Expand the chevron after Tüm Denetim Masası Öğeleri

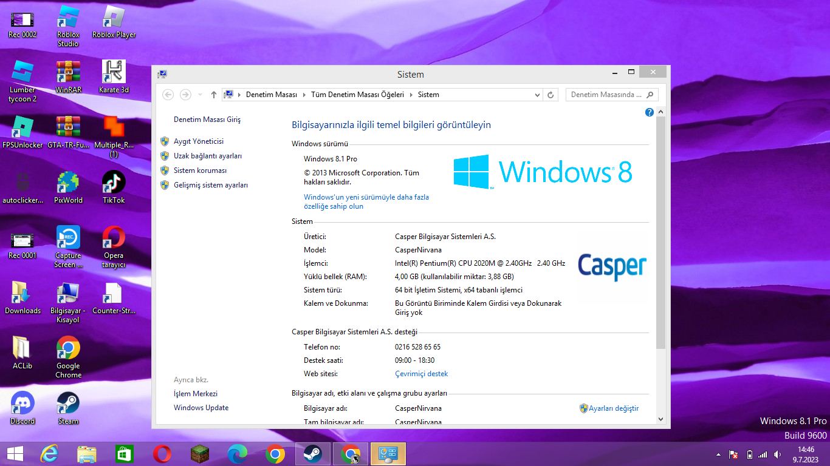pyautogui.click(x=411, y=95)
